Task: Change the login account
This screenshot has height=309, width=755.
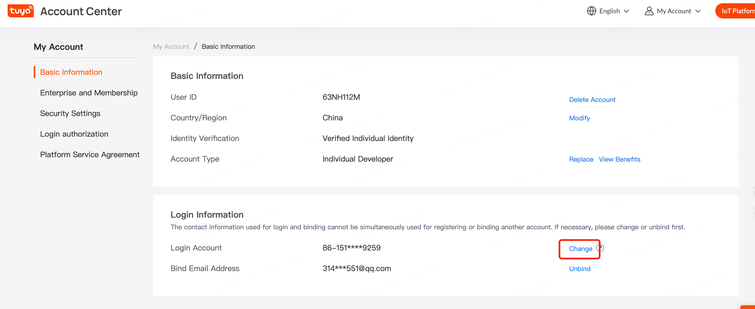Action: [581, 249]
